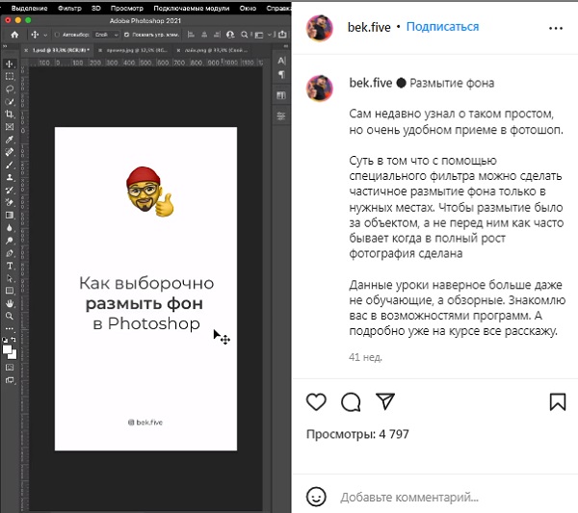
Task: Close the 1.psd document tab
Action: click(26, 50)
